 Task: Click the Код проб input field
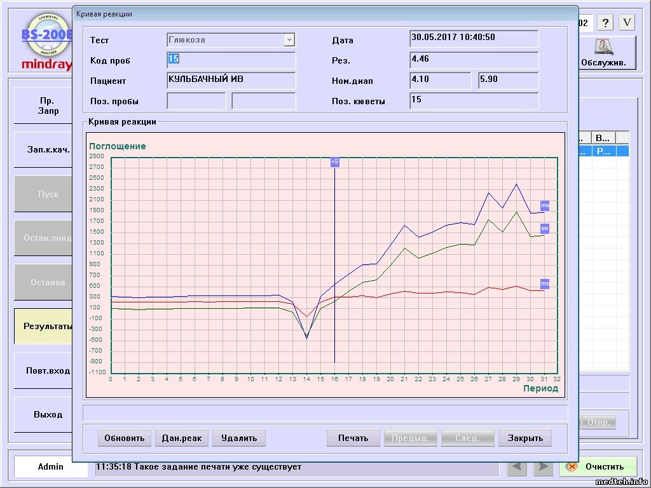point(231,60)
